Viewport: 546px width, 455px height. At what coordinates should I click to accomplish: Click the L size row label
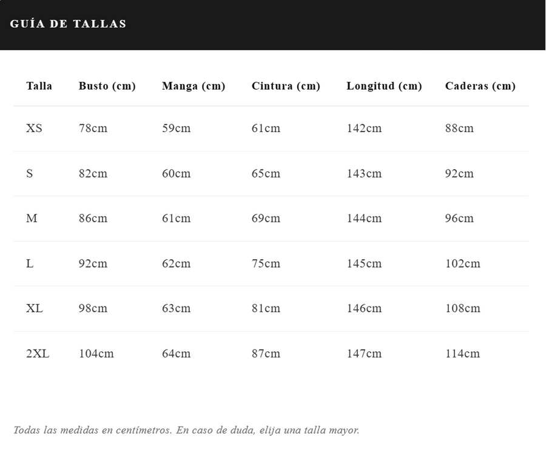(30, 264)
